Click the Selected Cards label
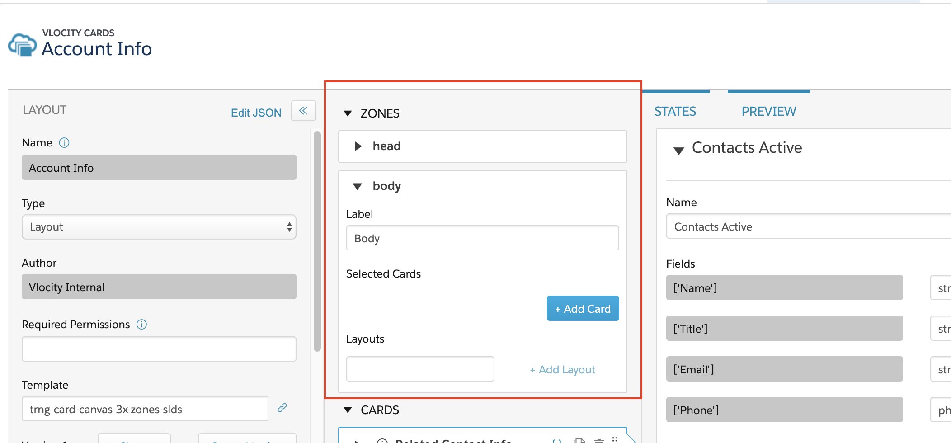The image size is (951, 443). 383,274
